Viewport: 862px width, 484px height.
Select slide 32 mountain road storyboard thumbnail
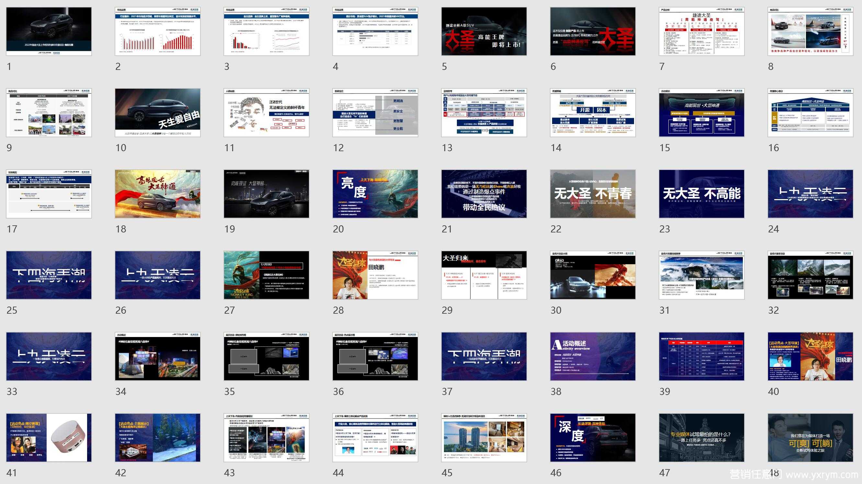tap(811, 275)
